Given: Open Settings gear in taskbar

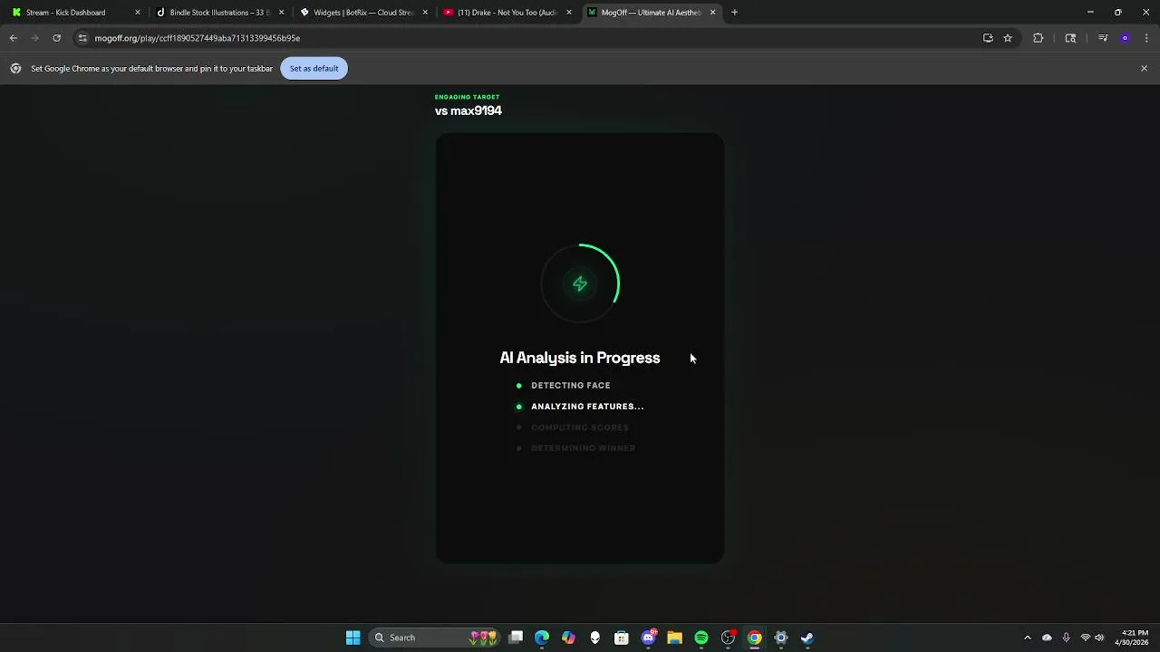Looking at the screenshot, I should click(781, 638).
